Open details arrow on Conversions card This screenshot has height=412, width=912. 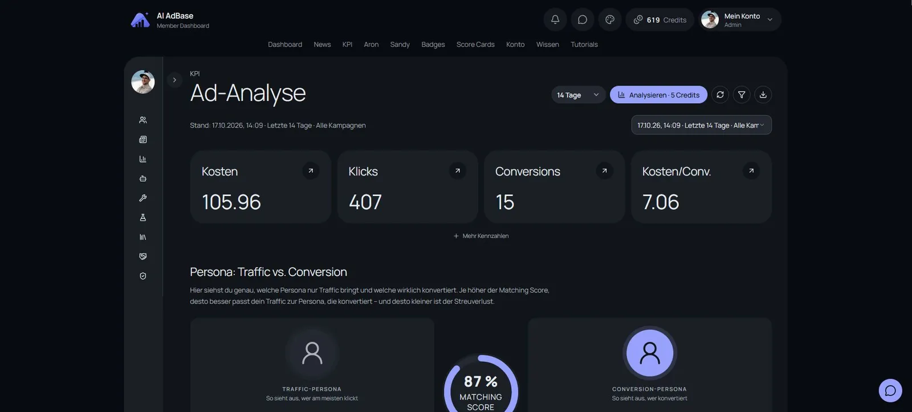point(604,170)
